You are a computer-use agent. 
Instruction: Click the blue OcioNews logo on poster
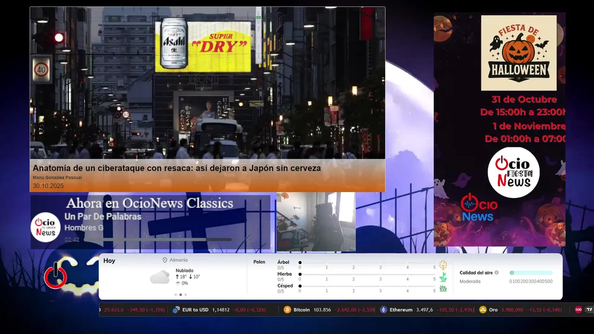[479, 207]
